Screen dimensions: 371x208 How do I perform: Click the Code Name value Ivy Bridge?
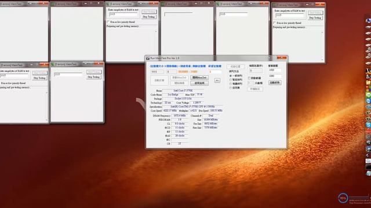coord(173,95)
